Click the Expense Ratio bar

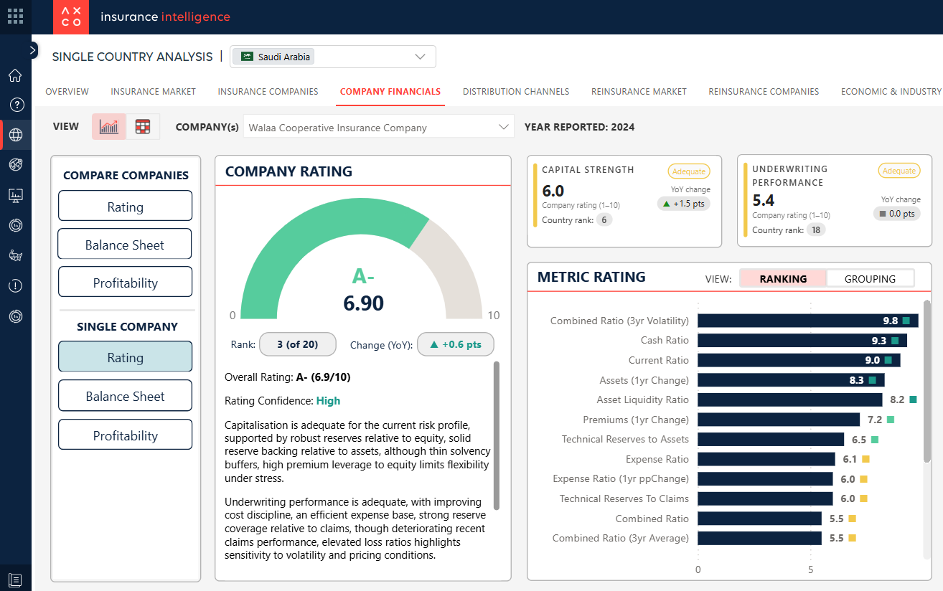pyautogui.click(x=766, y=459)
